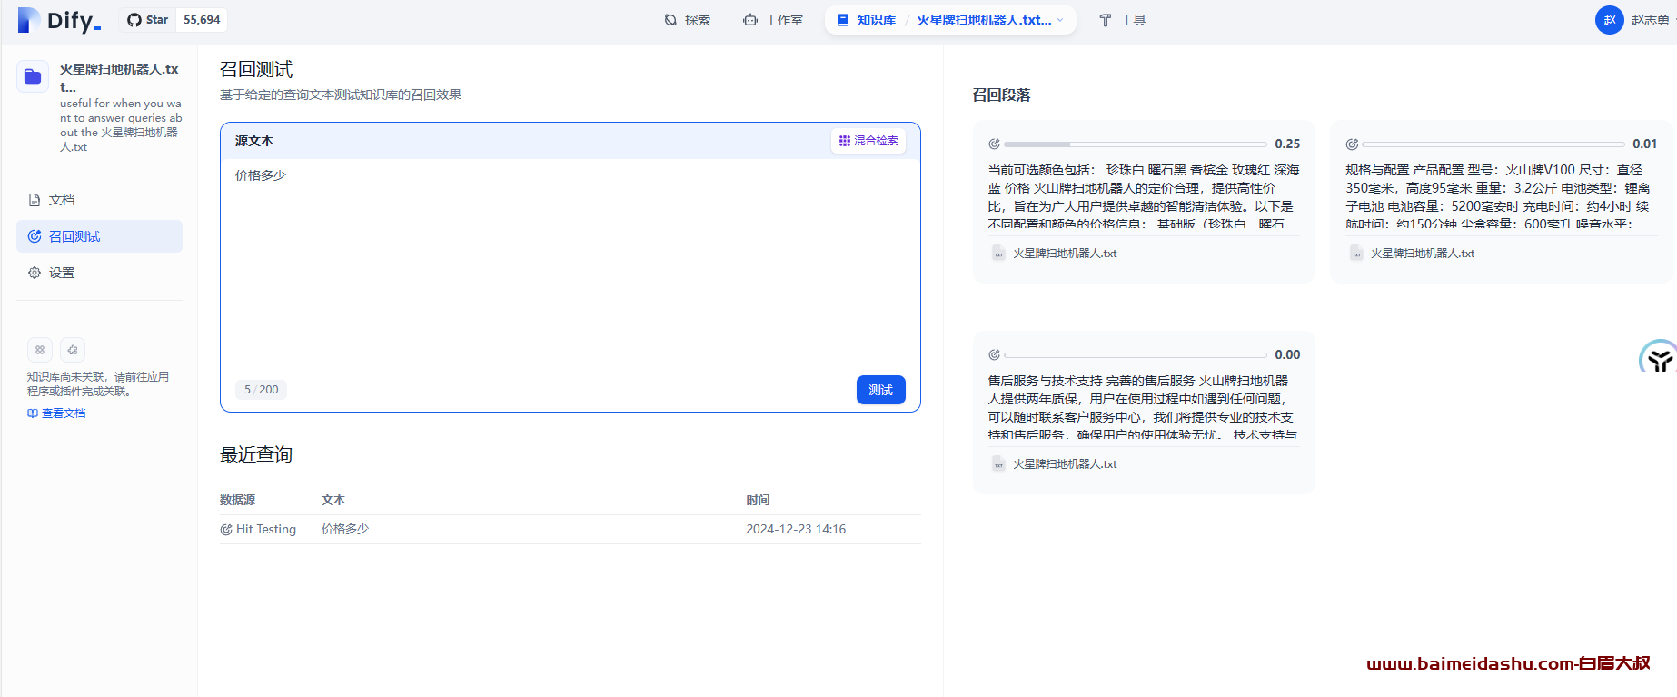Click the score bar of the 0.25 segment
The image size is (1677, 697).
1136,144
